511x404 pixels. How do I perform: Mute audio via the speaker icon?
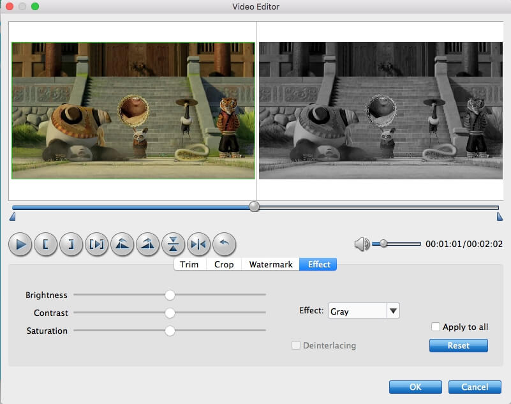(x=362, y=244)
